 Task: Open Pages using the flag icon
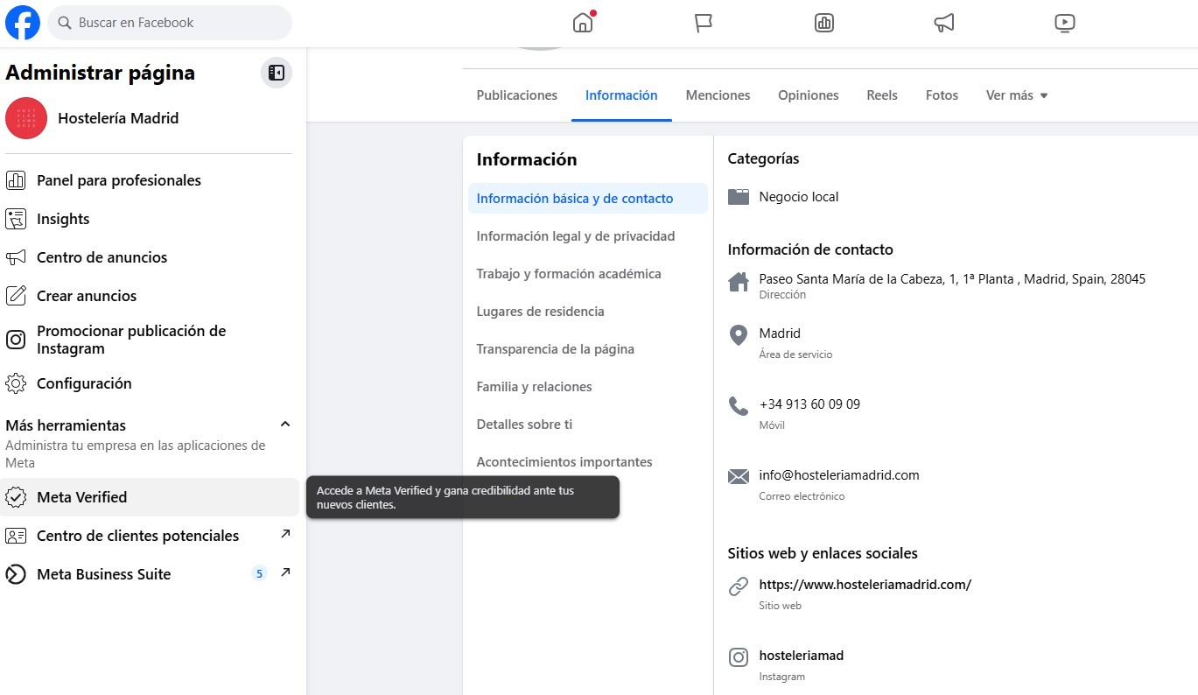point(704,23)
